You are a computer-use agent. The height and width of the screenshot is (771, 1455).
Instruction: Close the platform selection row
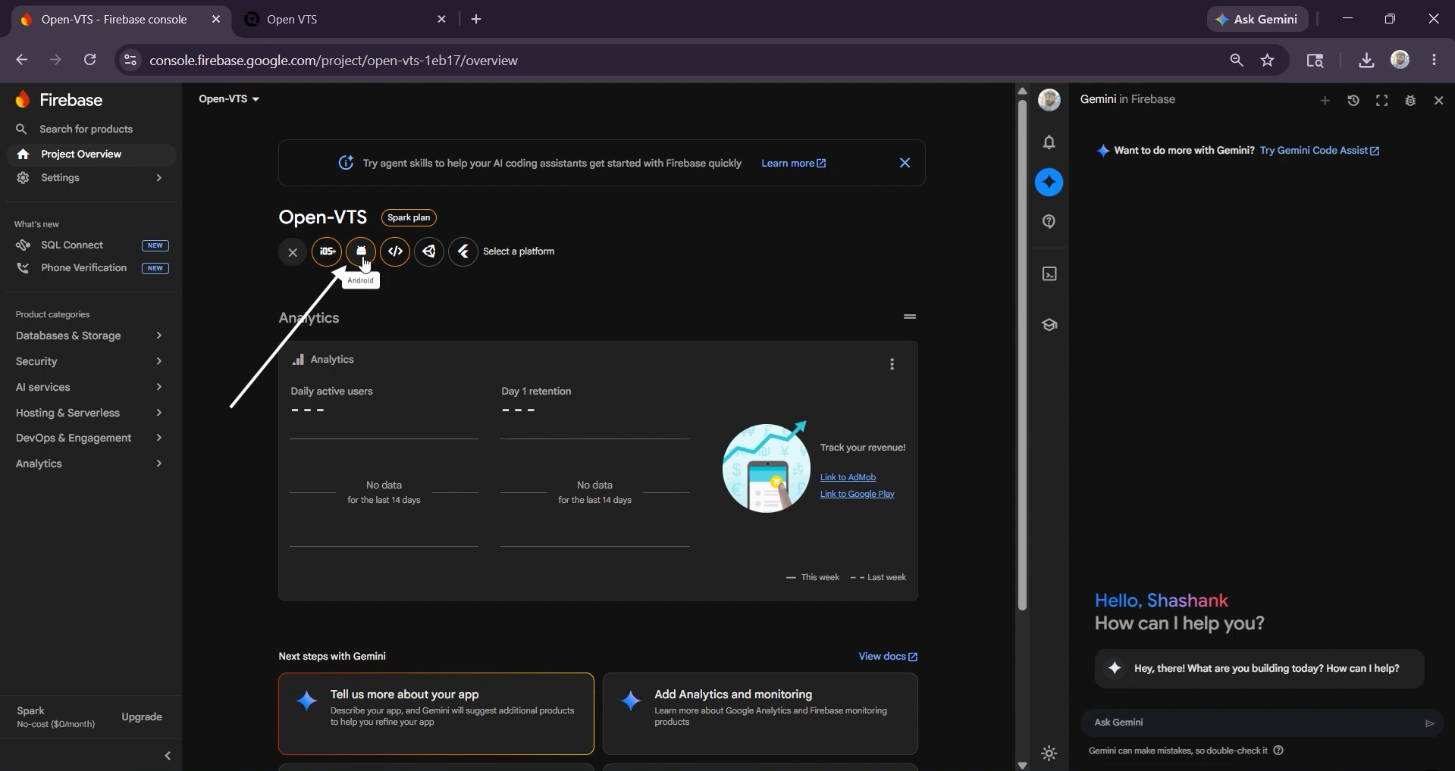[x=293, y=252]
